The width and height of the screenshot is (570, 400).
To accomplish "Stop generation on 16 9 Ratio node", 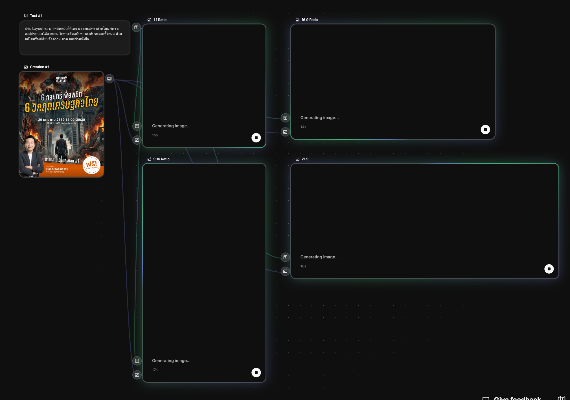I will coord(485,129).
